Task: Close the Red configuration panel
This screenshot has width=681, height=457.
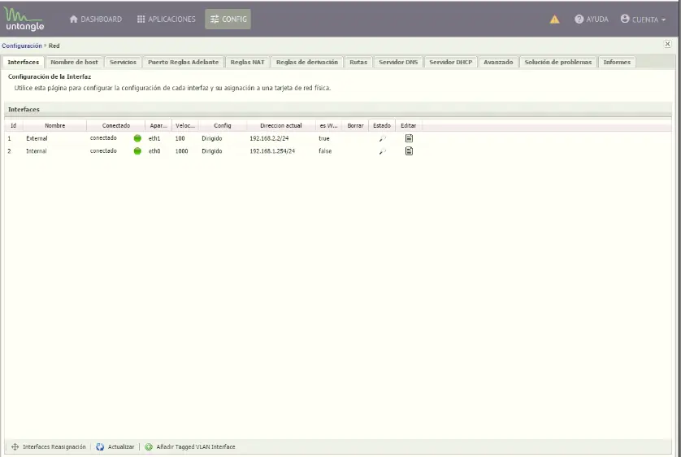Action: click(x=667, y=44)
